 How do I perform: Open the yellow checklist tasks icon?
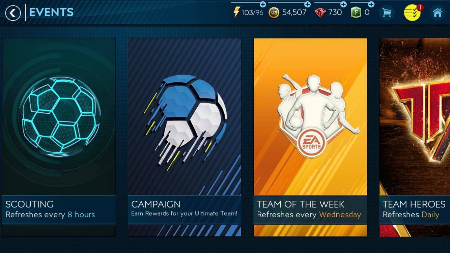click(412, 13)
